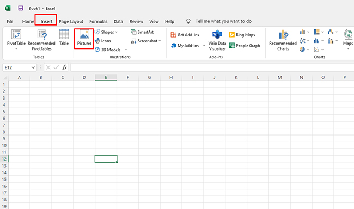This screenshot has height=209, width=354.
Task: Open Get Add-ins store
Action: click(185, 35)
